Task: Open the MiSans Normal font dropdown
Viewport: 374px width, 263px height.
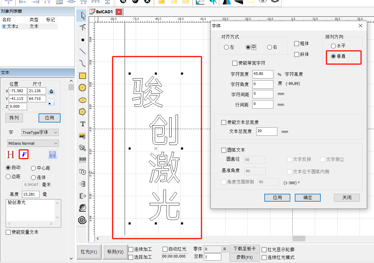Action: point(33,143)
